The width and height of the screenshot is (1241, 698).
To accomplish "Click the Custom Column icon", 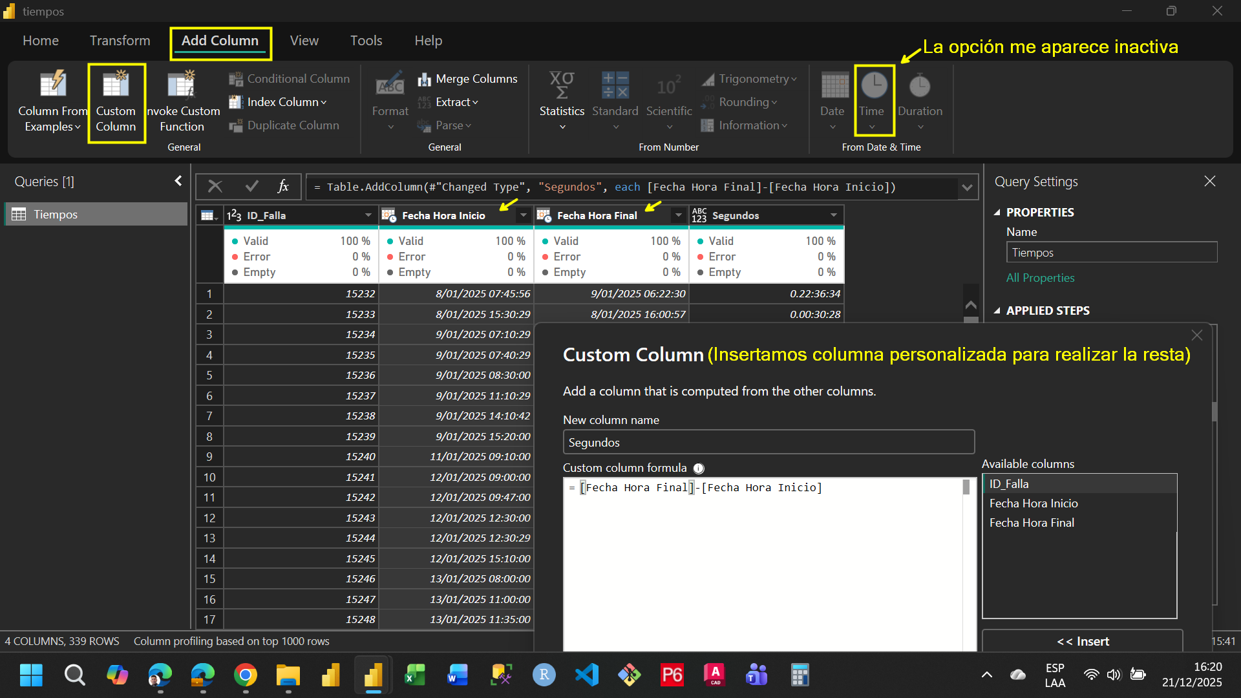I will [116, 85].
